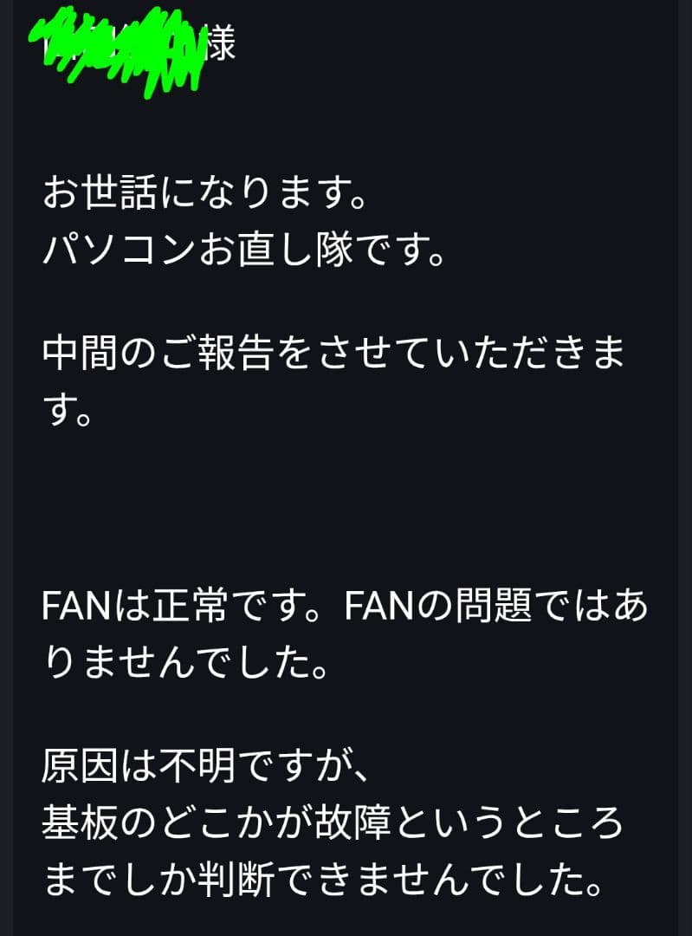
Task: Select the "お世話になります。" greeting line
Action: click(204, 192)
